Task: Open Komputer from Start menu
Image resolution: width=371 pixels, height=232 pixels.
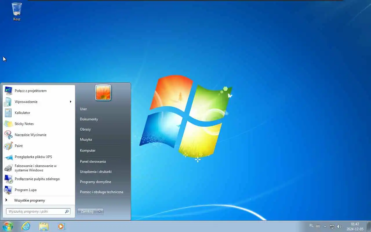Action: tap(88, 151)
